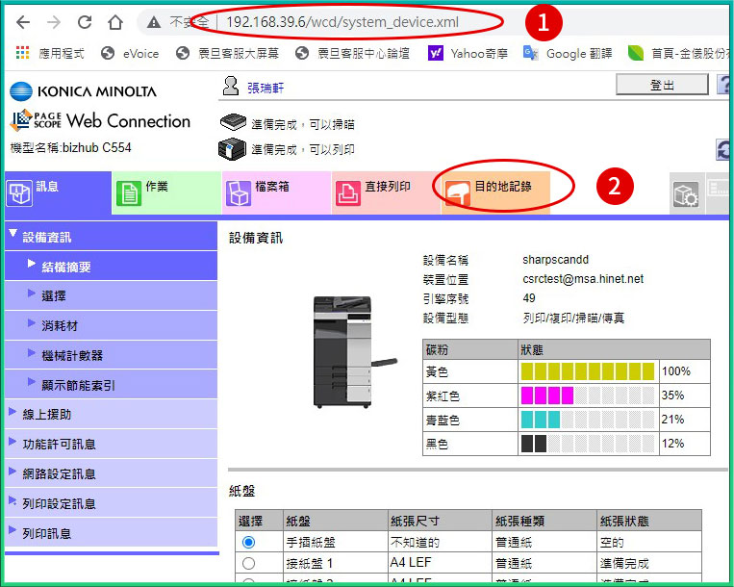The image size is (734, 587).
Task: Click the 登出 button
Action: coord(662,86)
